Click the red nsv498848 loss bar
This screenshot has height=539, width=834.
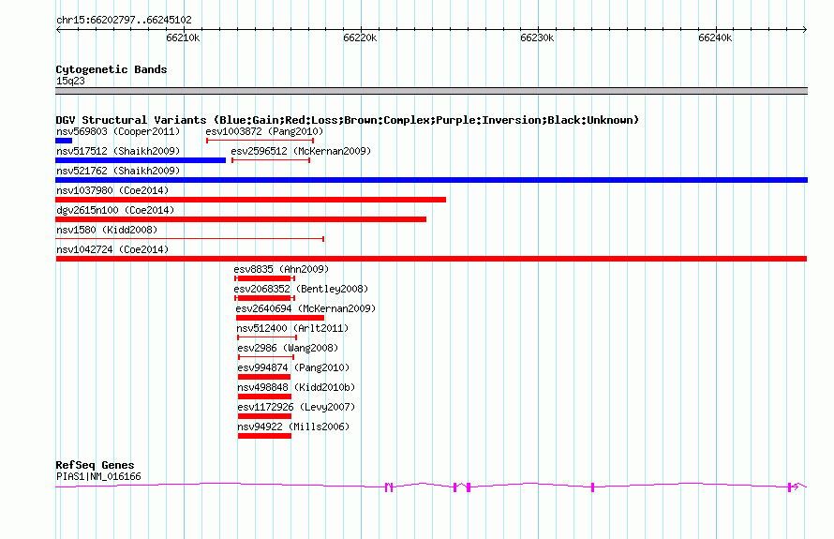tap(264, 397)
